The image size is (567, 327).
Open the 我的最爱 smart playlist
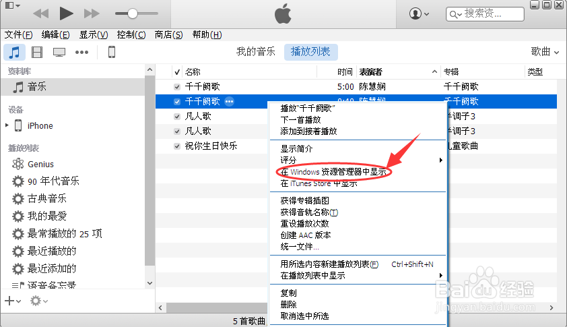click(x=47, y=216)
